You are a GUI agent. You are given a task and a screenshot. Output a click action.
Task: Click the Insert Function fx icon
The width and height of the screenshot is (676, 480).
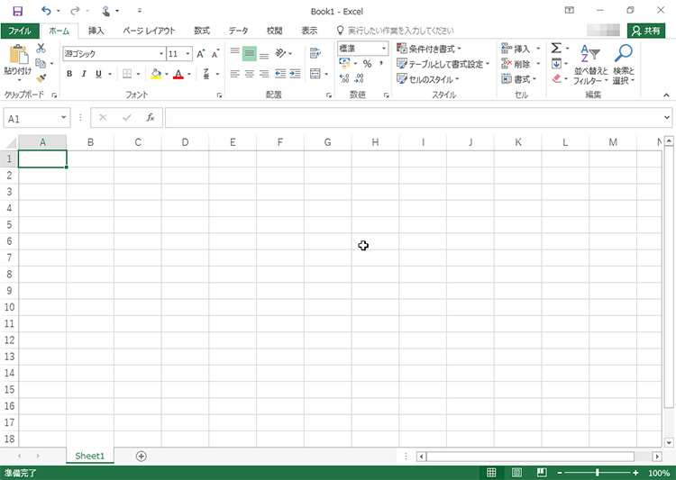151,118
